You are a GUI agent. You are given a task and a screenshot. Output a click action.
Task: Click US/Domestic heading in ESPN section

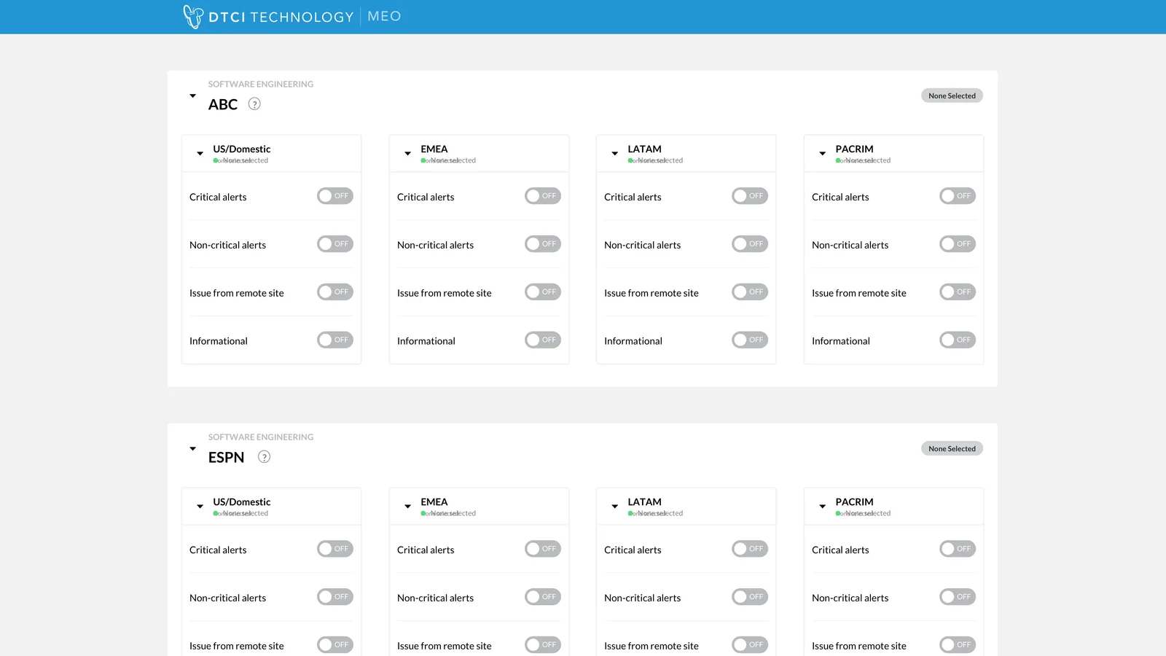[242, 501]
